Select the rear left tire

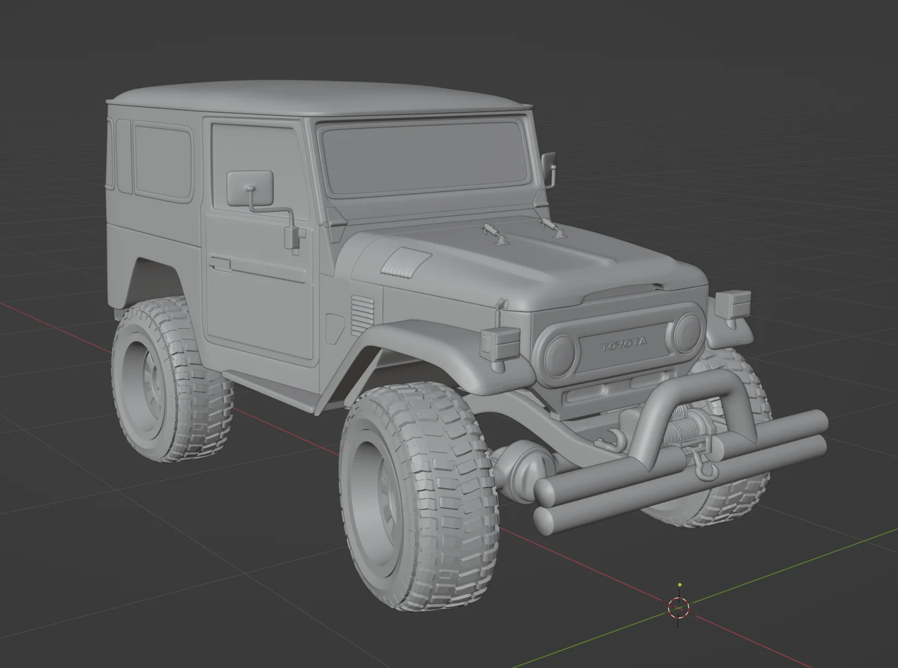172,380
